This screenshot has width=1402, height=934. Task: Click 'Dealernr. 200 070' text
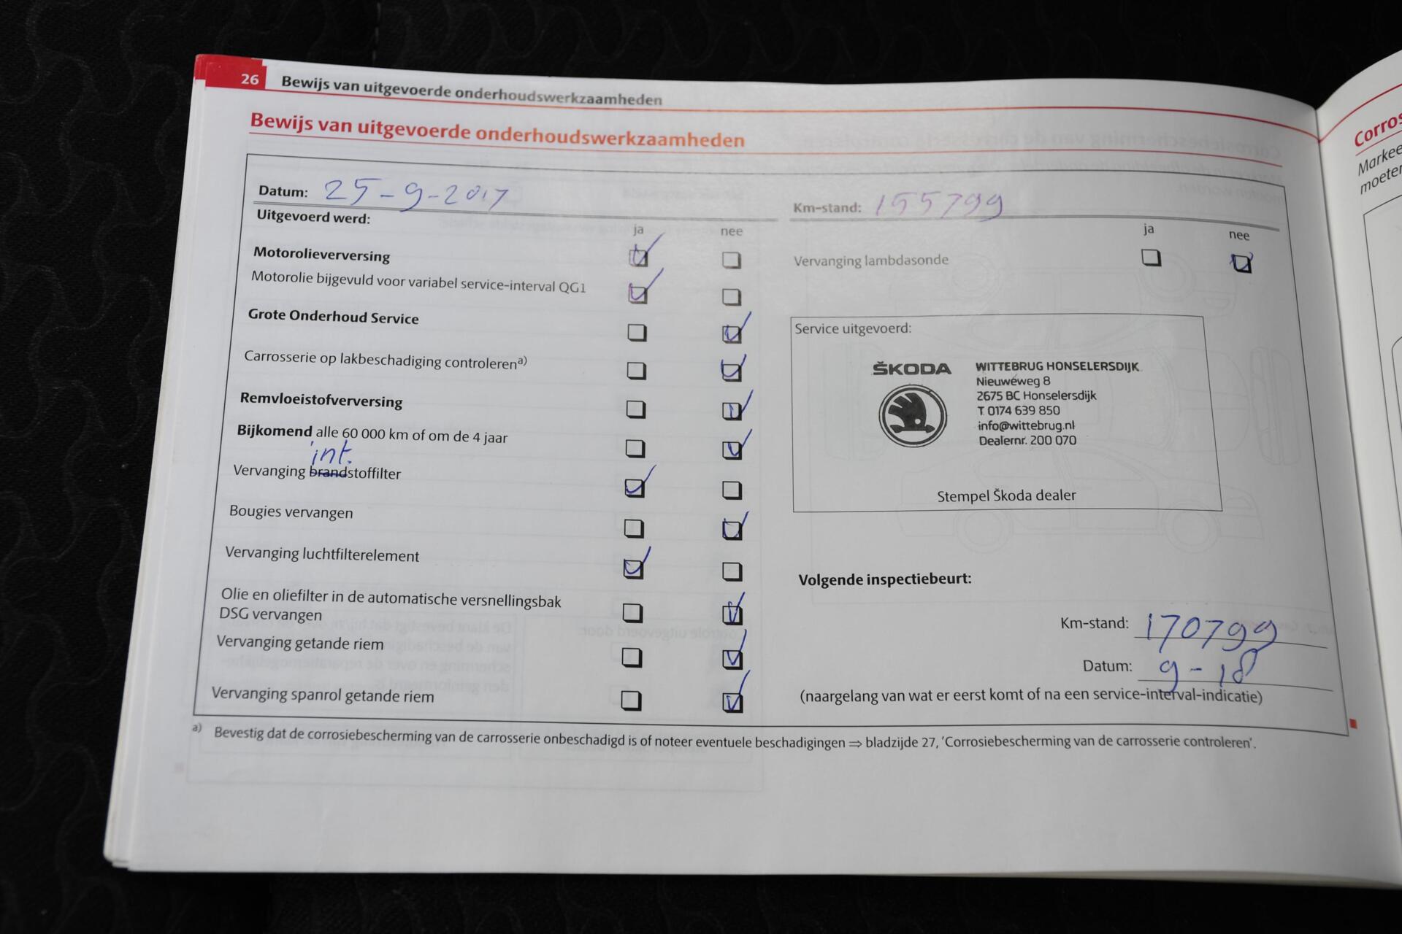1027,440
